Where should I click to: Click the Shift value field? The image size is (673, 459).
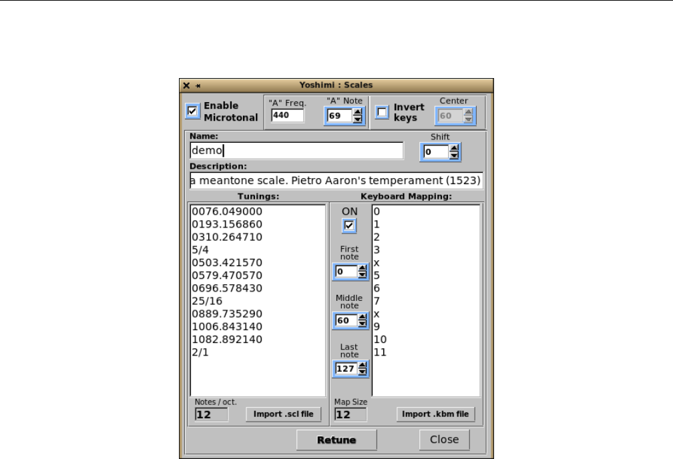[x=436, y=152]
